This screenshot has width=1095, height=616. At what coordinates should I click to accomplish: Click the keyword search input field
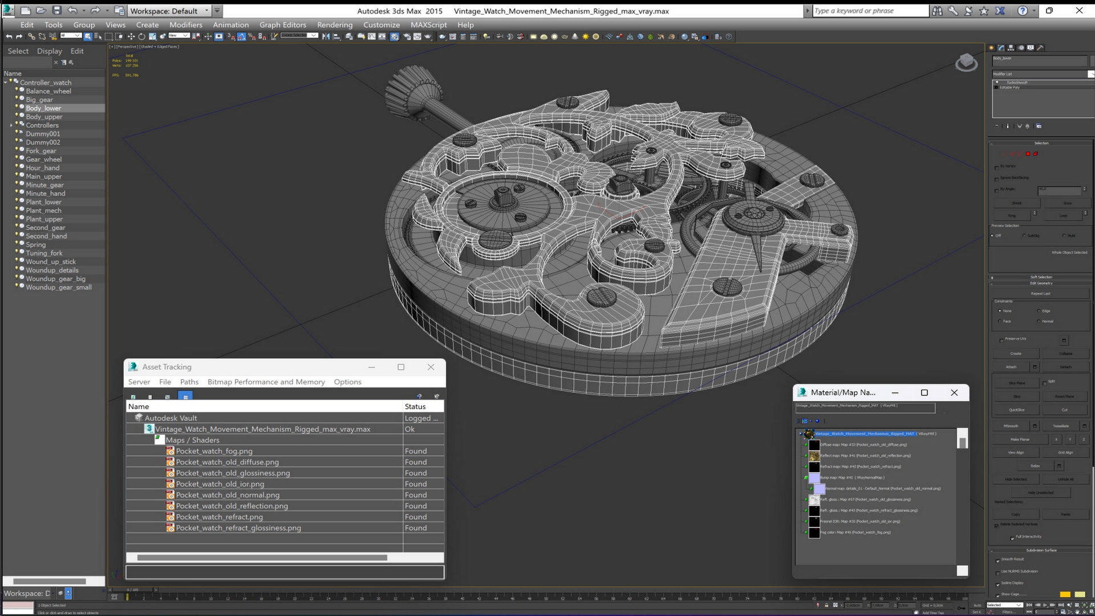(870, 10)
